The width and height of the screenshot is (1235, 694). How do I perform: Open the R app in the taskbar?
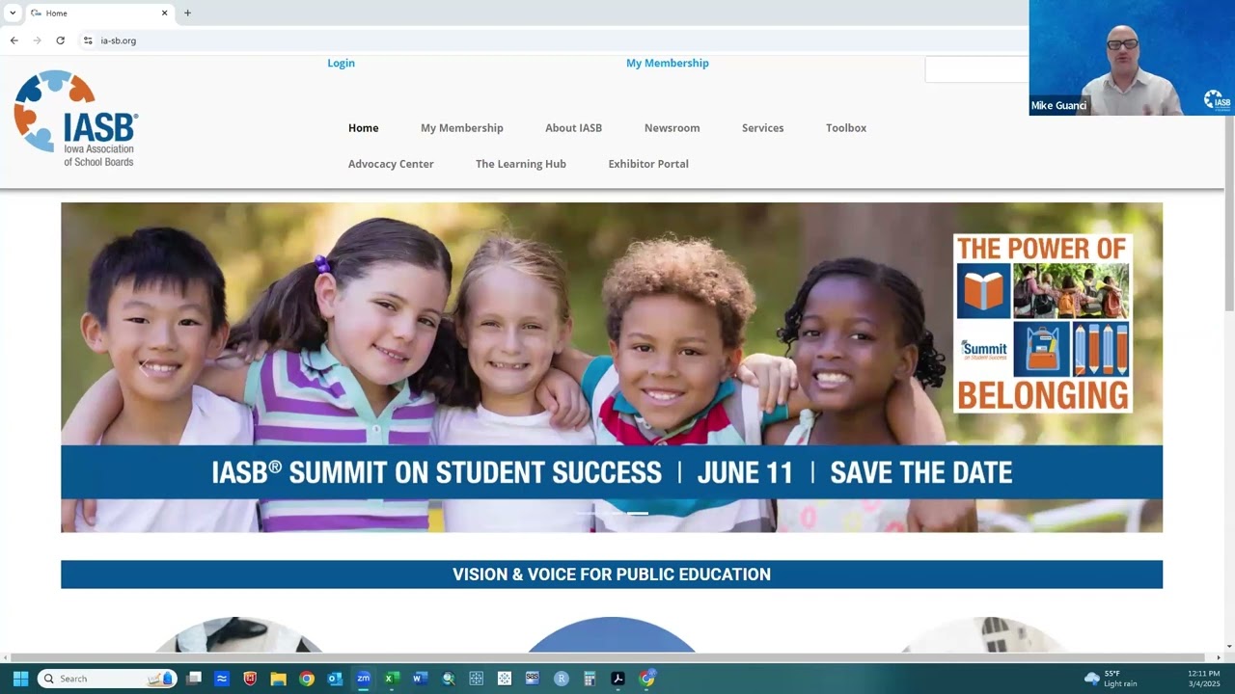562,679
